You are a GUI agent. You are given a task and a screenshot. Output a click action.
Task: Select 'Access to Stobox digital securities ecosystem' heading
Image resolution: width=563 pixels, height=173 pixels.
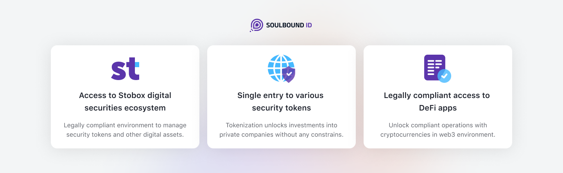coord(125,102)
